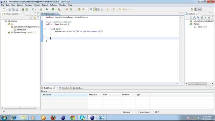Image resolution: width=215 pixels, height=121 pixels.
Task: Open the Refactor menu
Action: click(x=54, y=5)
